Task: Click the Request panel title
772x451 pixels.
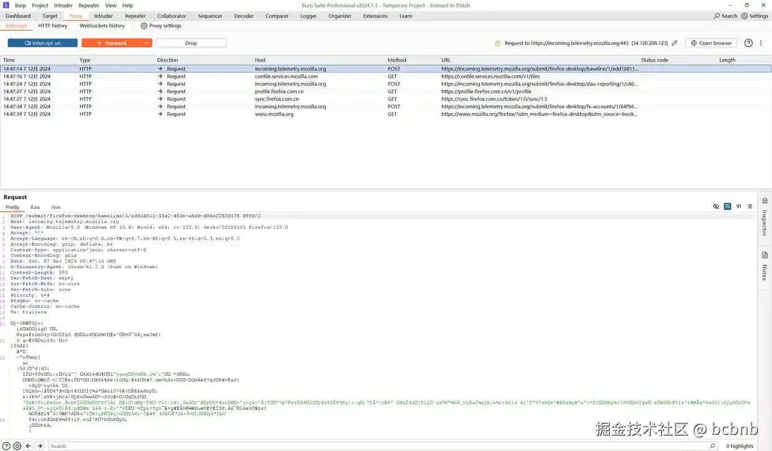Action: tap(16, 197)
